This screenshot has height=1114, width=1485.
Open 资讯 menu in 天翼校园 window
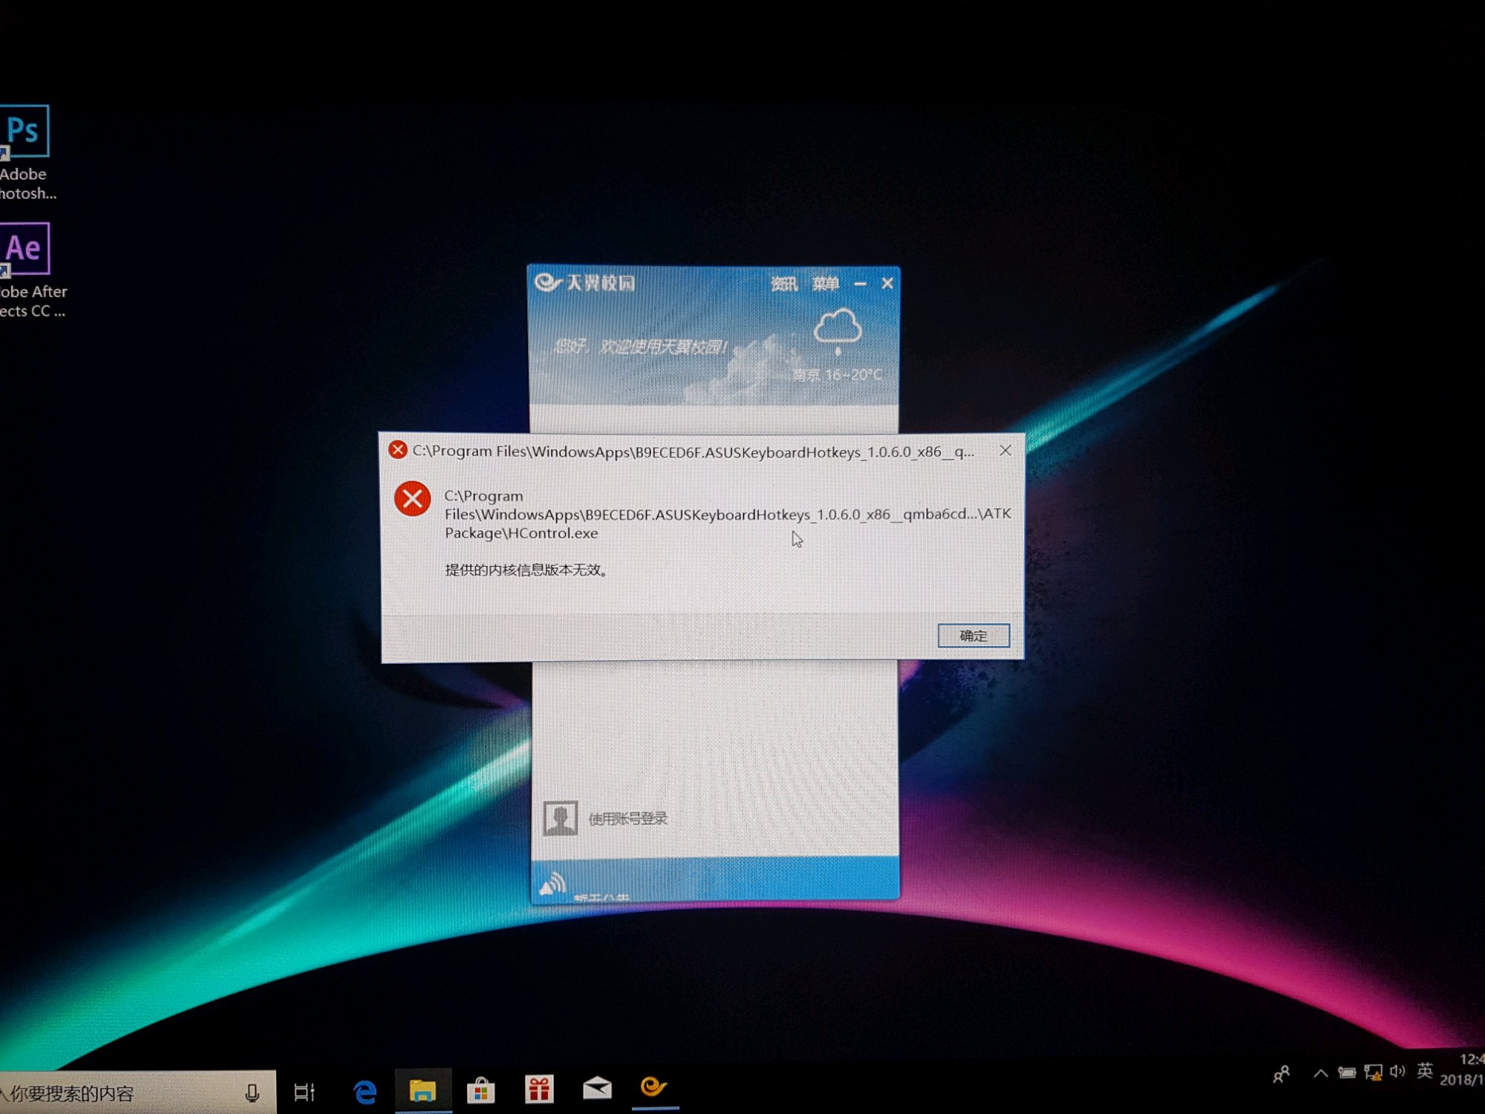point(783,284)
